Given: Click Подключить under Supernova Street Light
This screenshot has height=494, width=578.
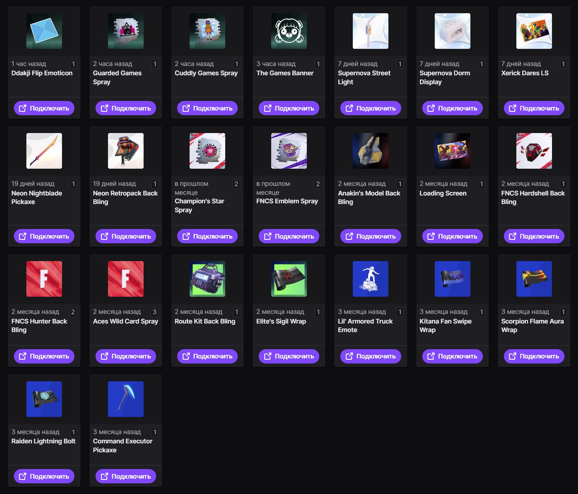Looking at the screenshot, I should (371, 108).
